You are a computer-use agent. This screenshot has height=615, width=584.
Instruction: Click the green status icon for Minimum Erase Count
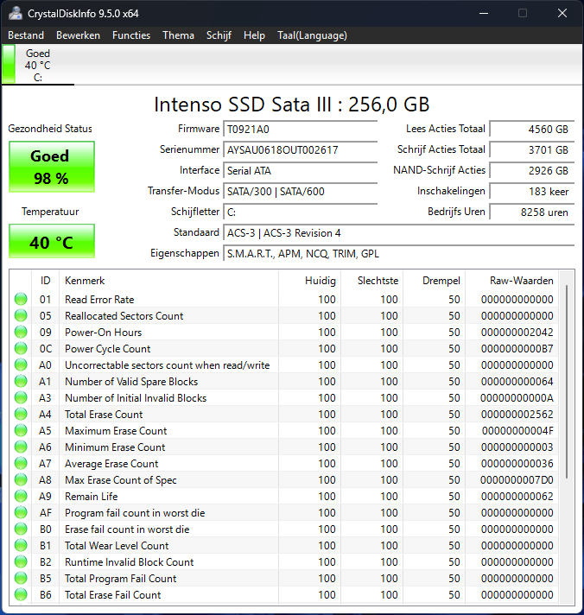click(21, 447)
